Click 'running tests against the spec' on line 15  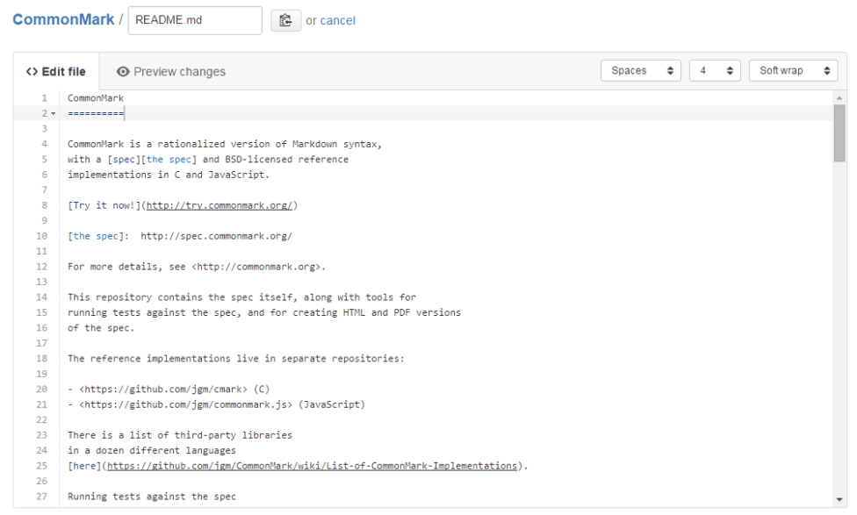point(154,312)
